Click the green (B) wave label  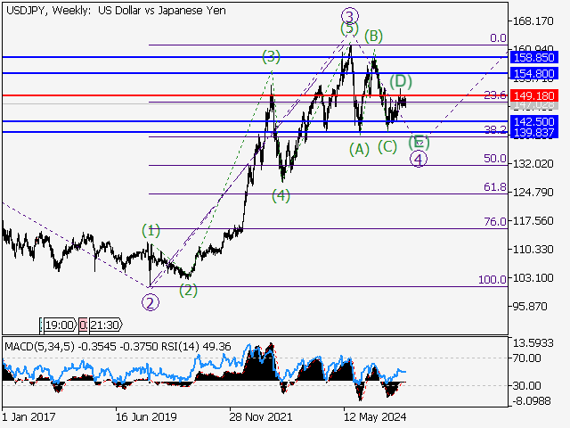click(x=373, y=36)
